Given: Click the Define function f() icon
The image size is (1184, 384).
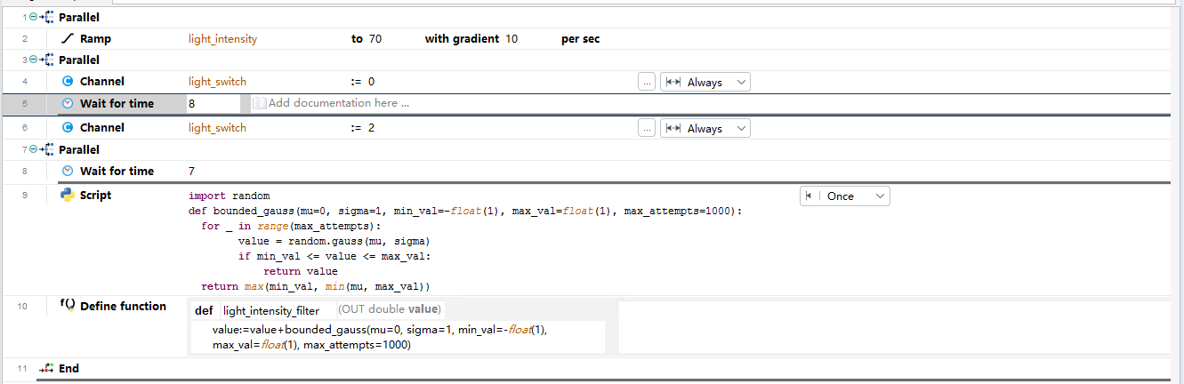Looking at the screenshot, I should (68, 305).
